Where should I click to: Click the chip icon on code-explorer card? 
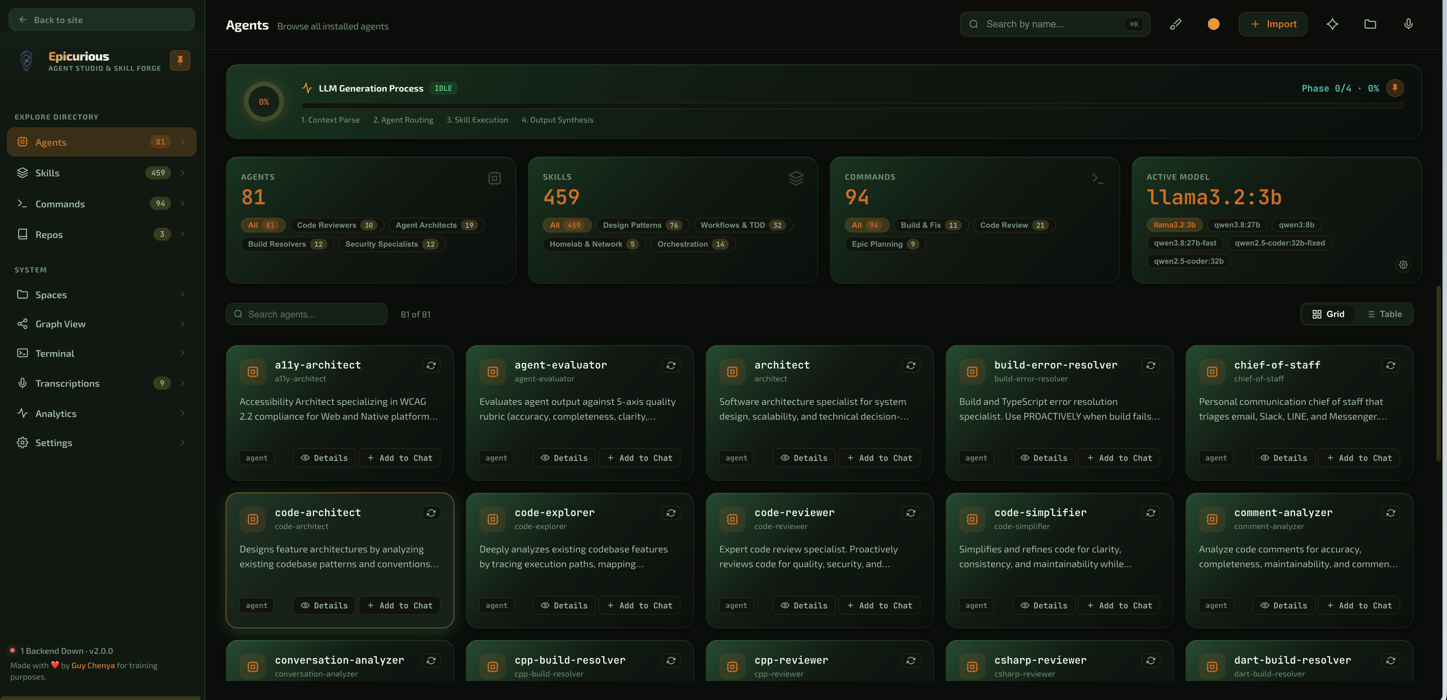click(493, 519)
